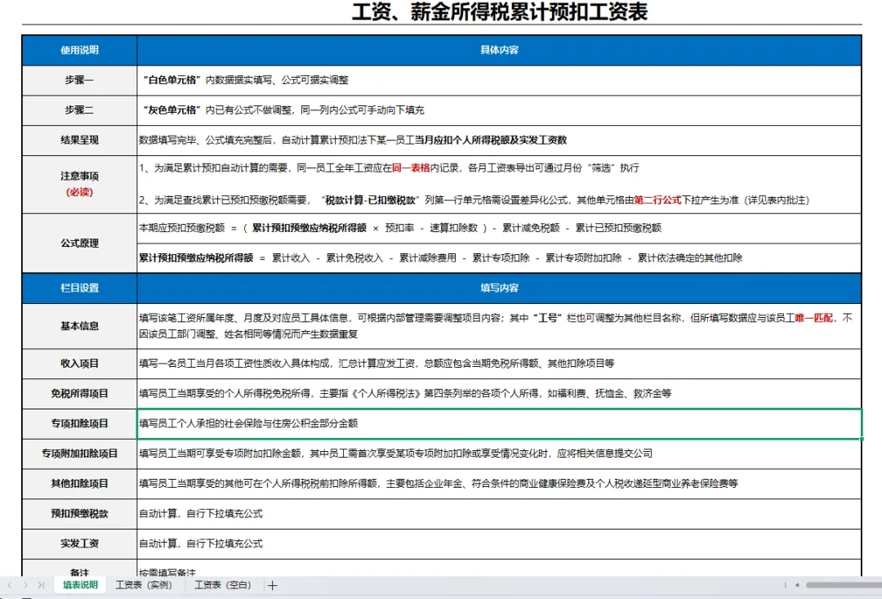882x599 pixels.
Task: Select the 填写内容 header cell
Action: pos(499,288)
